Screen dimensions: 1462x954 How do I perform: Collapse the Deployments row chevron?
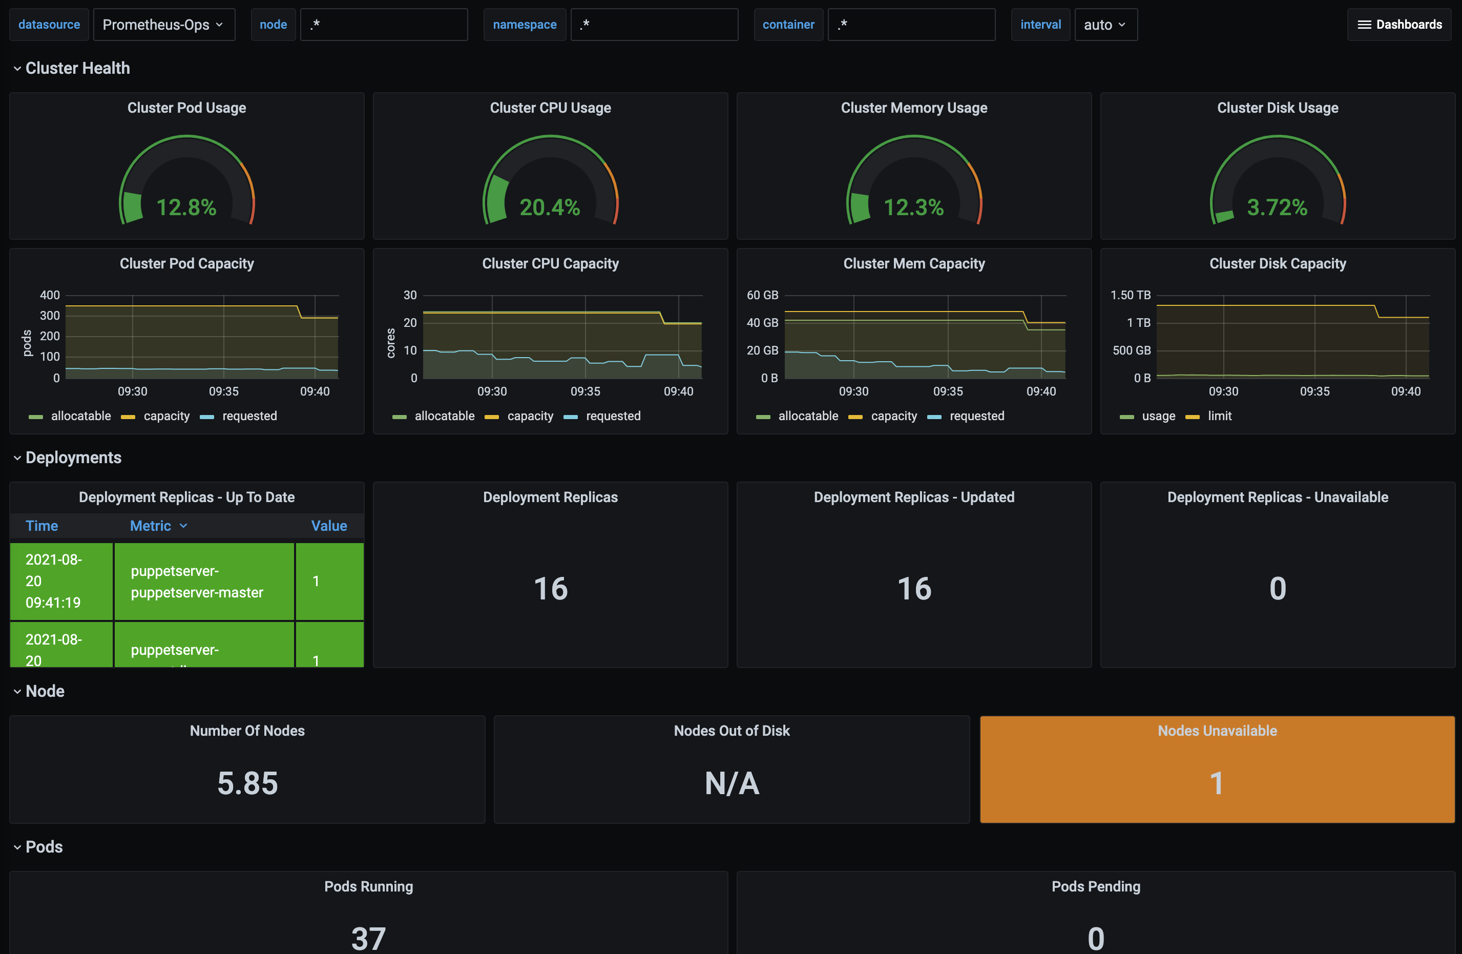pos(17,458)
